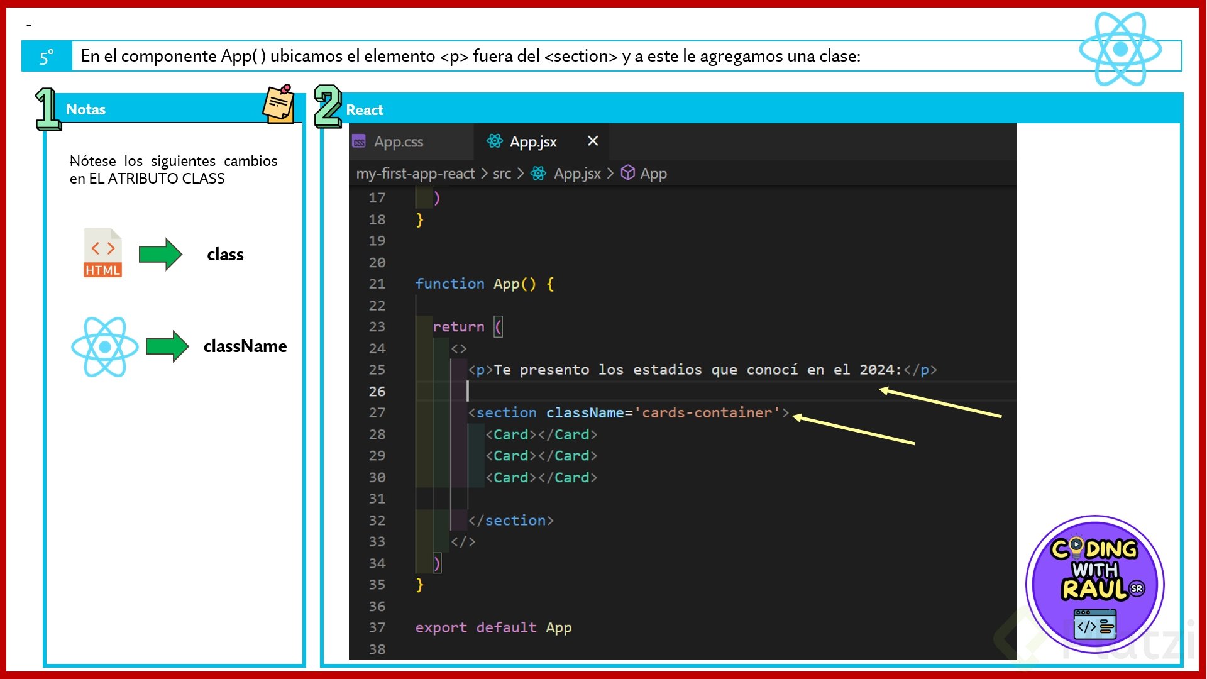Click the React icon on App.jsx tab

[495, 141]
